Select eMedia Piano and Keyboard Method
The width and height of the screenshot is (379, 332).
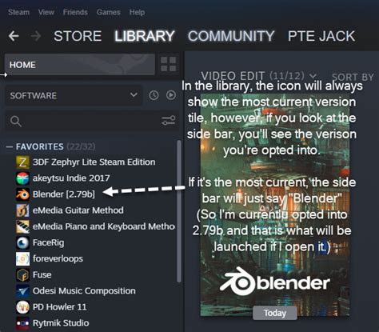(104, 226)
